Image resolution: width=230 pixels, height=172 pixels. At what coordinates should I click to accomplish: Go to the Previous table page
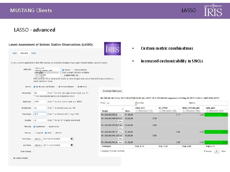tap(208, 151)
